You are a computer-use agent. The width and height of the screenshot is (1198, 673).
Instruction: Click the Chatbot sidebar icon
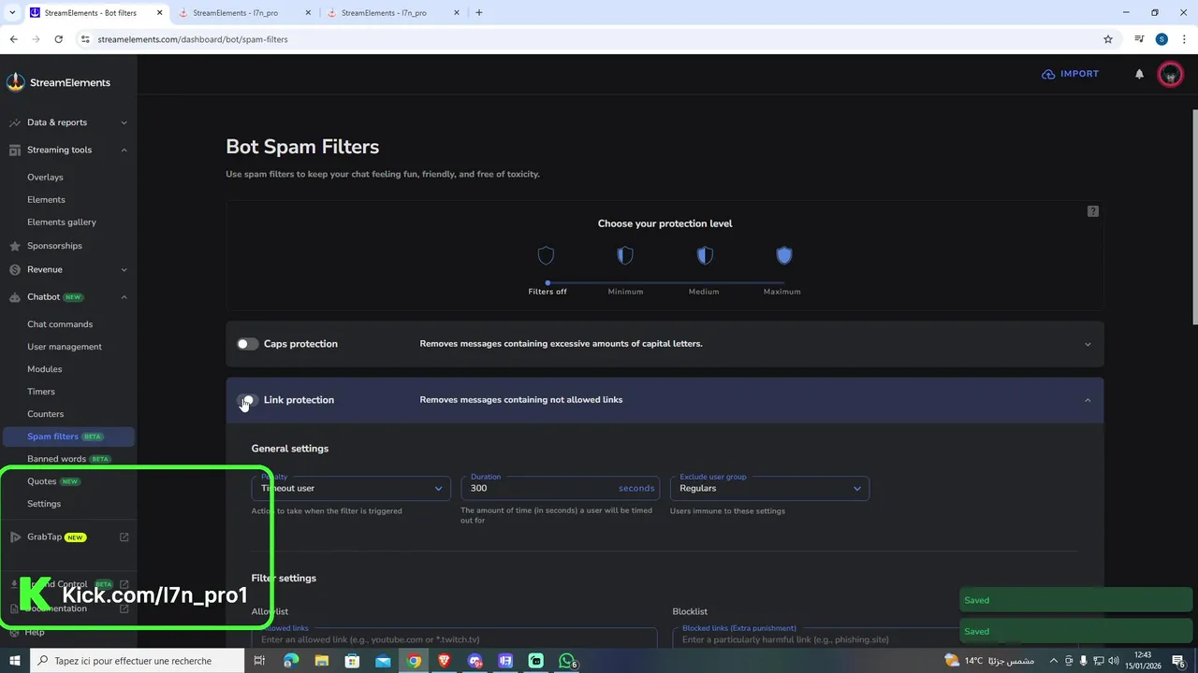point(15,297)
